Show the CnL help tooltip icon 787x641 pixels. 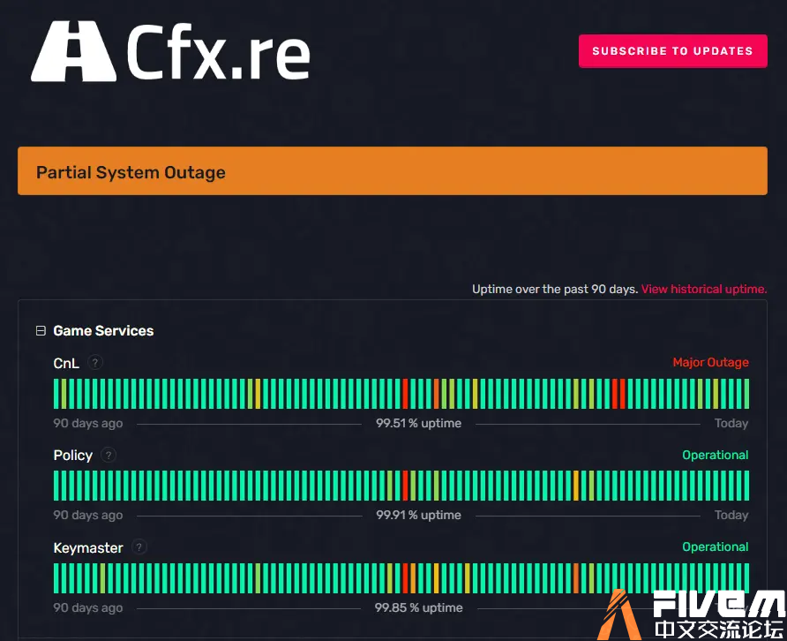tap(95, 362)
